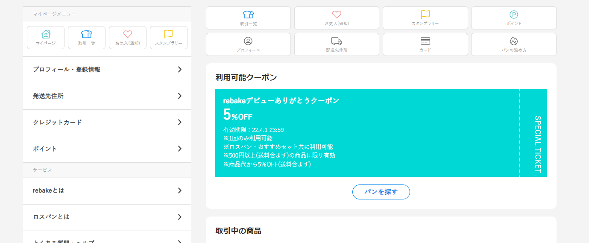Image resolution: width=589 pixels, height=243 pixels.
Task: Expand rebakeとは chevron arrow
Action: (180, 190)
